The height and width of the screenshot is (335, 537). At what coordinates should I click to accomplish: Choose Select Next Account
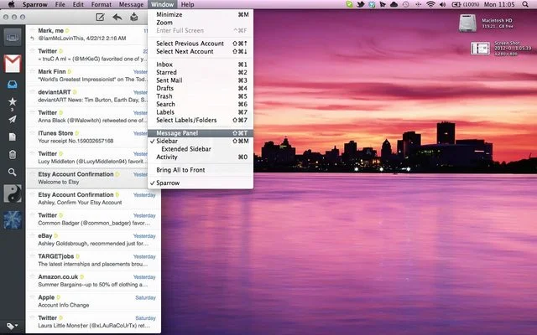pyautogui.click(x=201, y=51)
